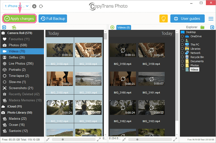The height and width of the screenshot is (143, 216).
Task: Expand the OneDrive tree node
Action: (182, 36)
